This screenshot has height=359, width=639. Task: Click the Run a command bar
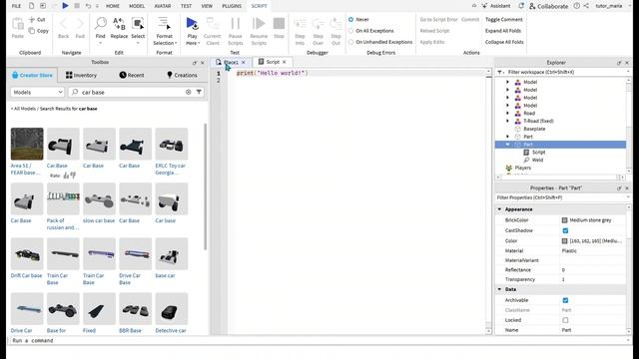(x=318, y=341)
